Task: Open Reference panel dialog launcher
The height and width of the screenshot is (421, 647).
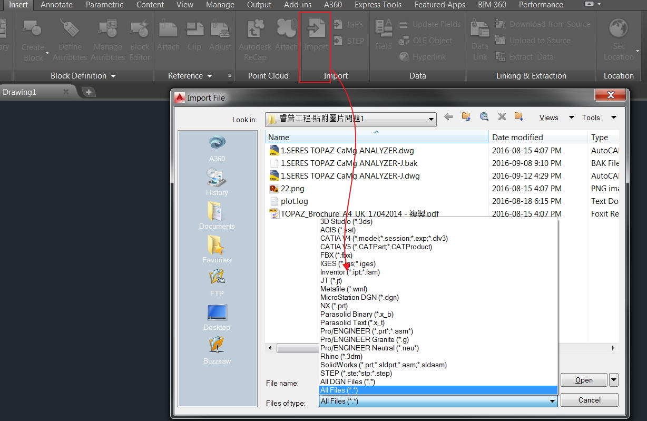Action: click(230, 76)
